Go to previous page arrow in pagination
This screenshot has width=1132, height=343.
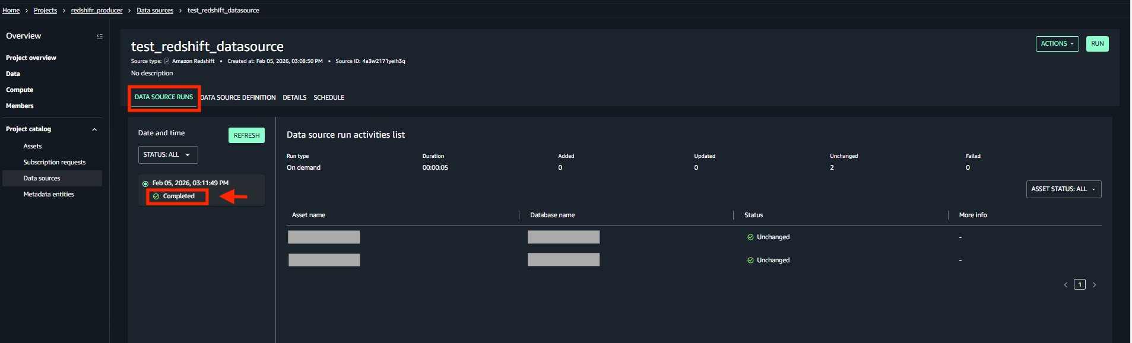tap(1066, 285)
